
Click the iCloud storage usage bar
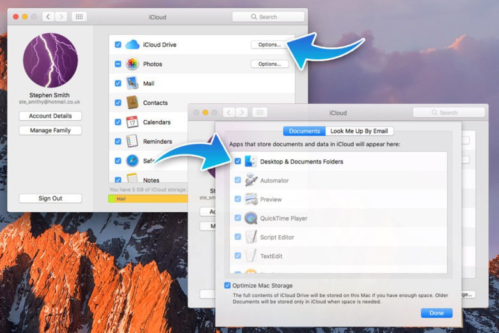coord(148,199)
